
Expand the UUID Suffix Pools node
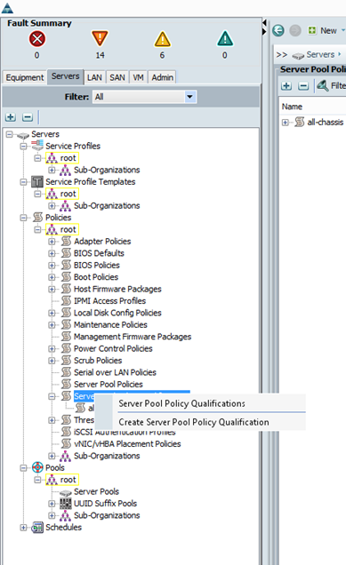[52, 504]
